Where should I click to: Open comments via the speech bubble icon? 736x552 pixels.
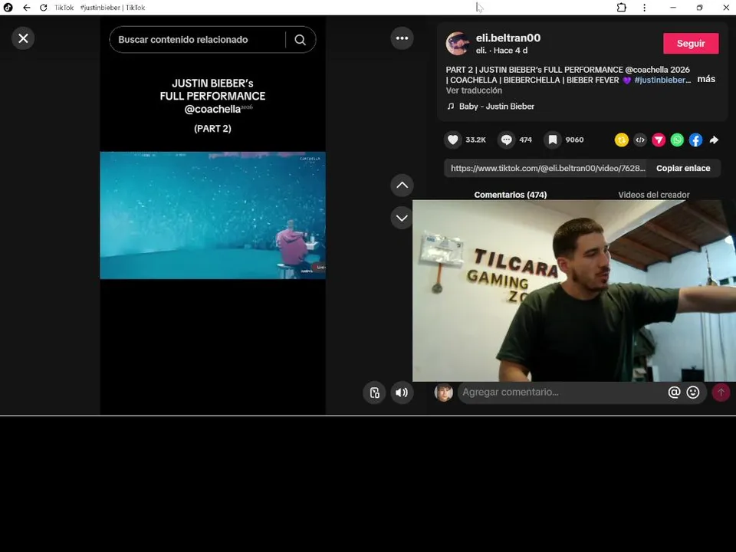[507, 140]
